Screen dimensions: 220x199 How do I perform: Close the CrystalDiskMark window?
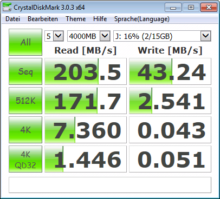pos(209,8)
